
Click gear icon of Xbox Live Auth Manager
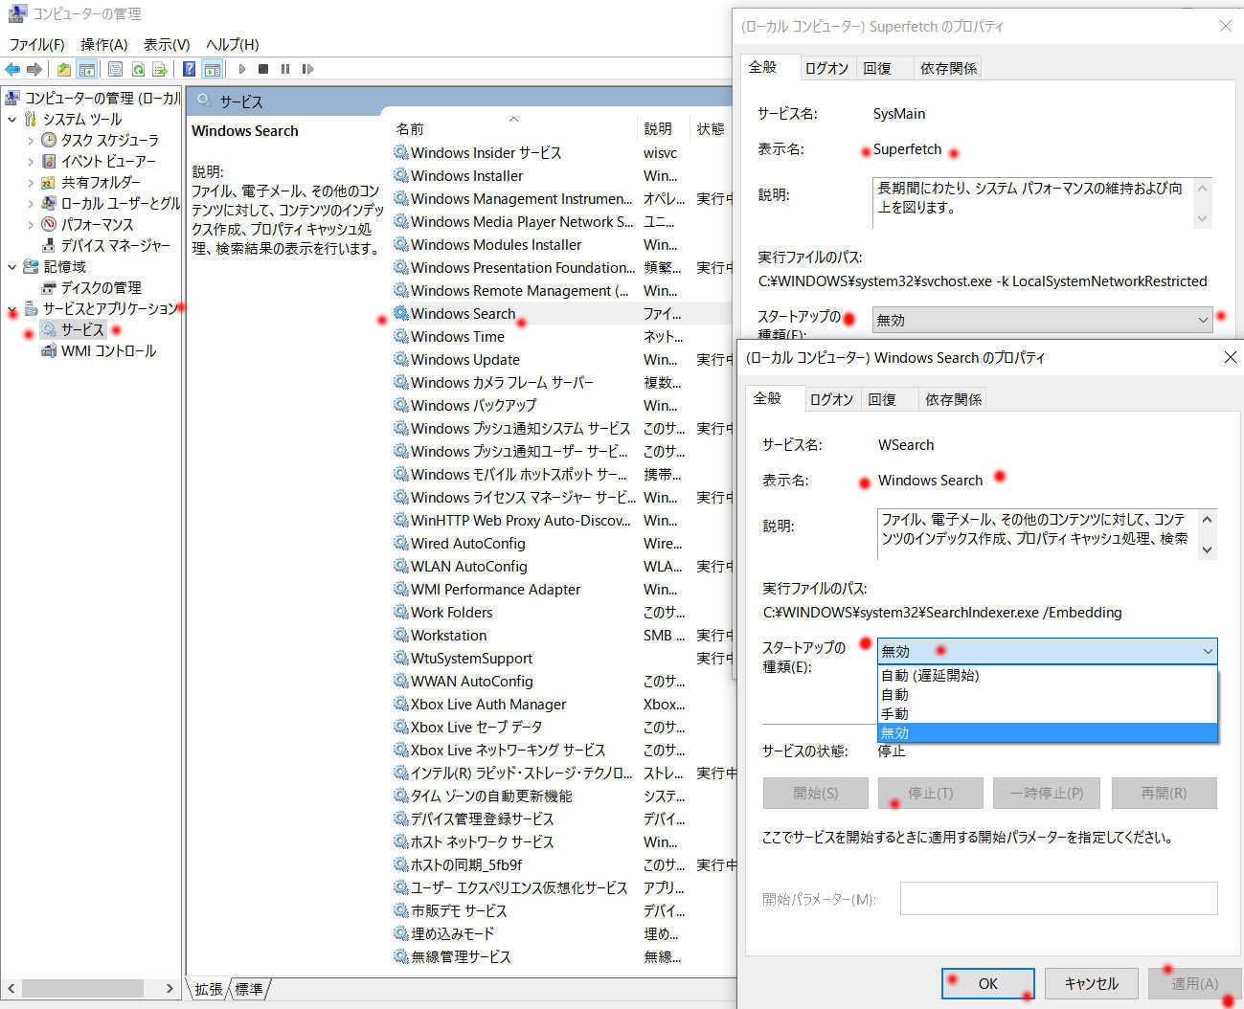click(401, 704)
